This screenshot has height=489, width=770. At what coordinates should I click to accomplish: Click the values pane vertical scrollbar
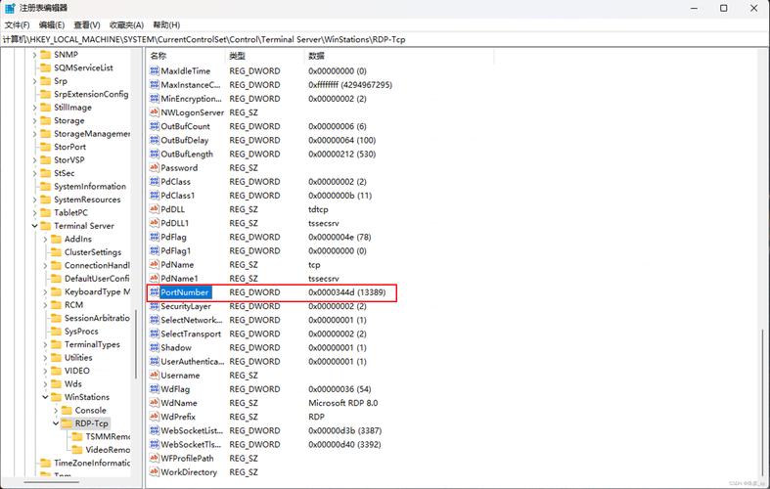click(762, 391)
